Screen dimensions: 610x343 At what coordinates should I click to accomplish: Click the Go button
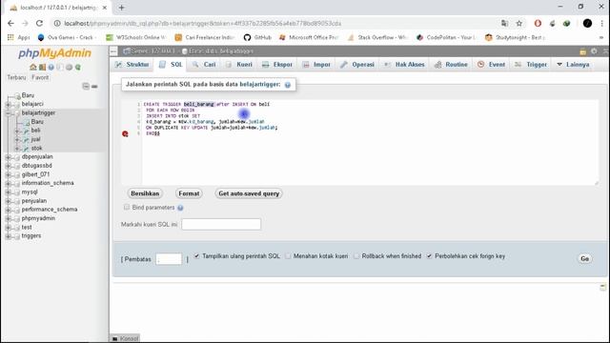(584, 258)
